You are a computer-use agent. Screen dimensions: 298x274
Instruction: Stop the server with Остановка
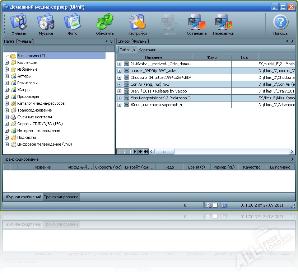(x=196, y=25)
